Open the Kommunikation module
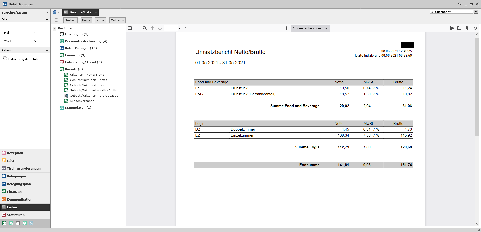 pyautogui.click(x=25, y=199)
